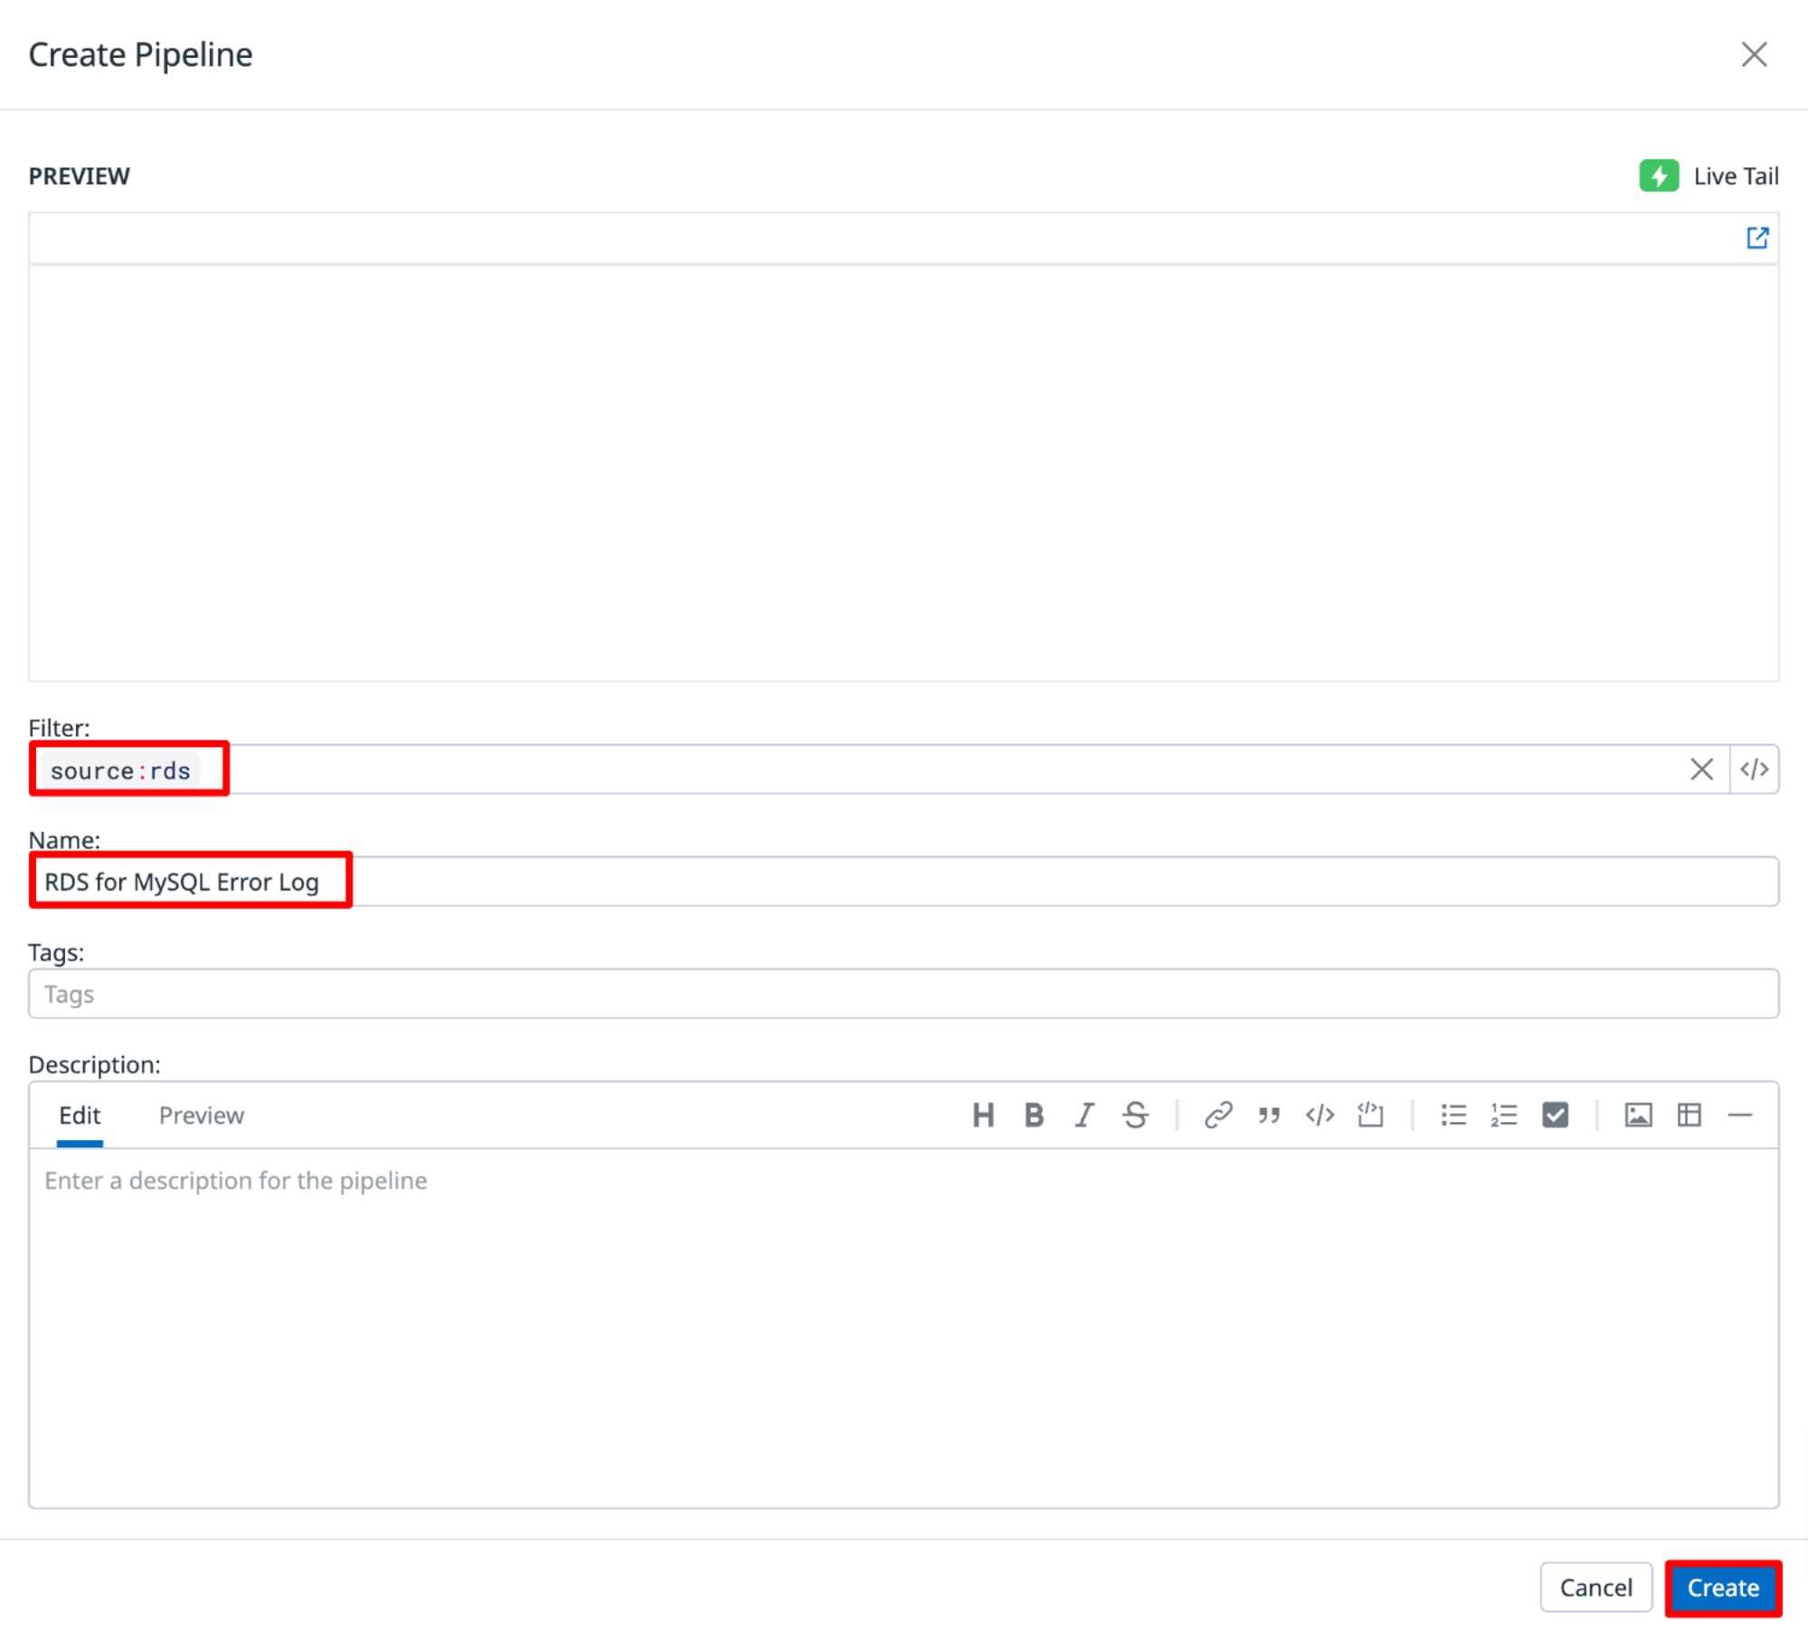
Task: Open preview in new window icon
Action: pos(1756,238)
